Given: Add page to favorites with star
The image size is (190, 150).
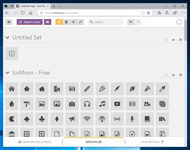Looking at the screenshot, I should tap(148, 13).
